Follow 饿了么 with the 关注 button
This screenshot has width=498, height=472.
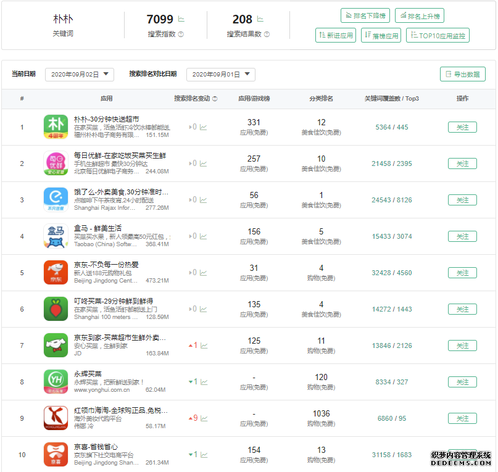pyautogui.click(x=462, y=200)
